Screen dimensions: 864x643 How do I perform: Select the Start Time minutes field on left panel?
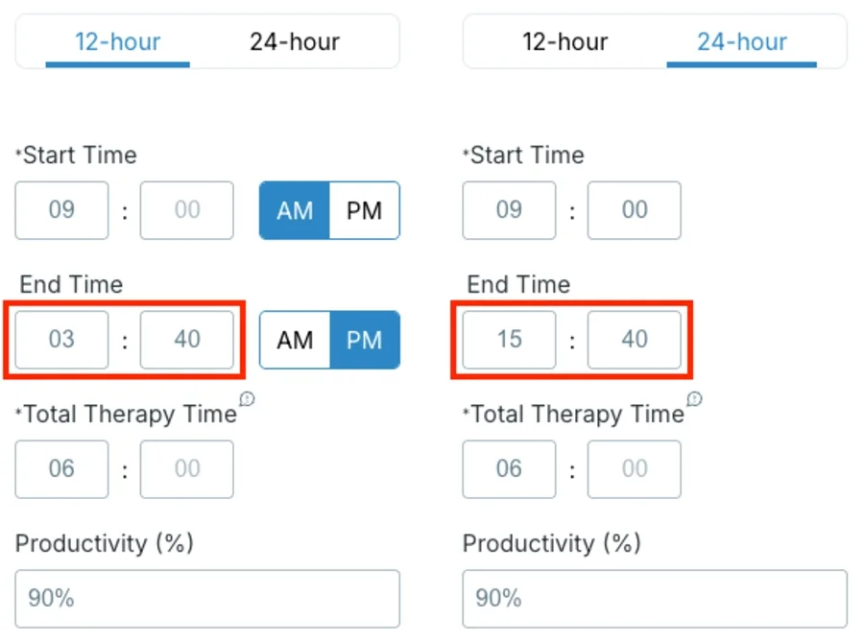click(186, 210)
